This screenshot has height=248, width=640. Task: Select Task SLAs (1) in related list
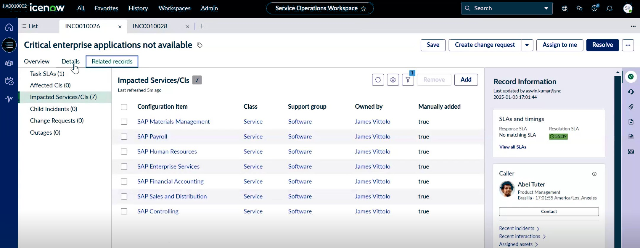(47, 74)
